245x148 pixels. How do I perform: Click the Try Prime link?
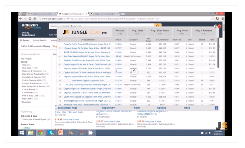click(x=37, y=28)
